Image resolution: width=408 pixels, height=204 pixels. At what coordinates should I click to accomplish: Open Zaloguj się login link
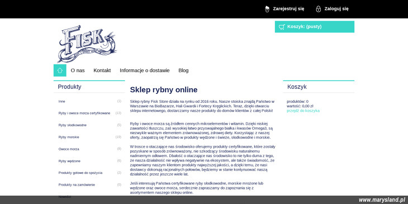336,8
